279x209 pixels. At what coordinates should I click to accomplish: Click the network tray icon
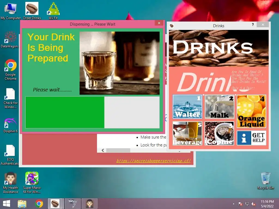tap(247, 204)
